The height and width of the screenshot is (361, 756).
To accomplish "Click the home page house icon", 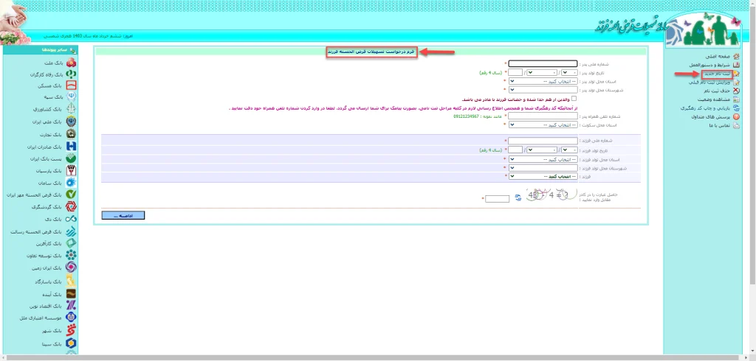I will click(736, 56).
